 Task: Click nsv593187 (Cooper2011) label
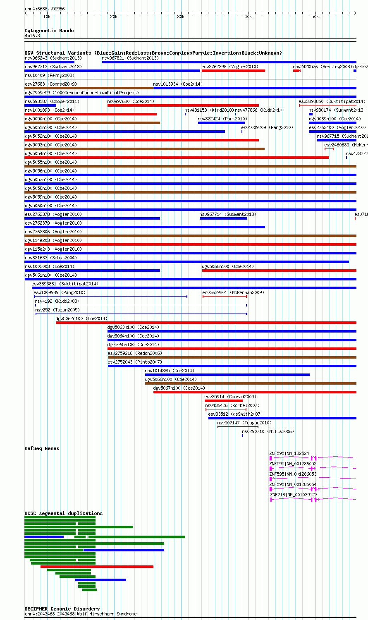(52, 101)
